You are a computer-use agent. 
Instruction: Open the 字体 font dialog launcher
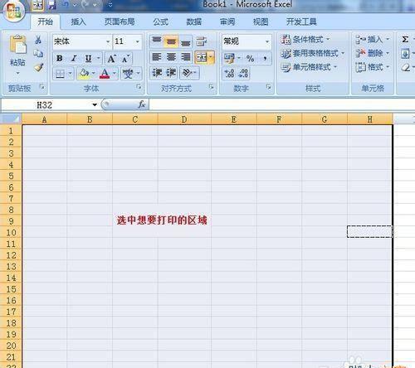(139, 87)
